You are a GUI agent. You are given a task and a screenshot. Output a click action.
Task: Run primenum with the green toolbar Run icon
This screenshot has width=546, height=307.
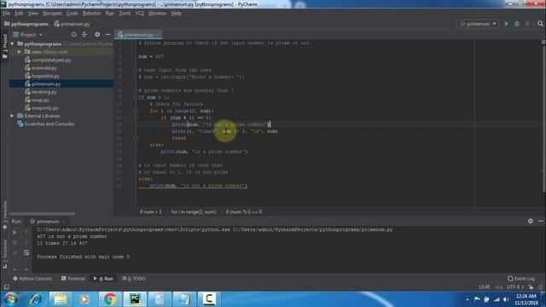point(507,24)
